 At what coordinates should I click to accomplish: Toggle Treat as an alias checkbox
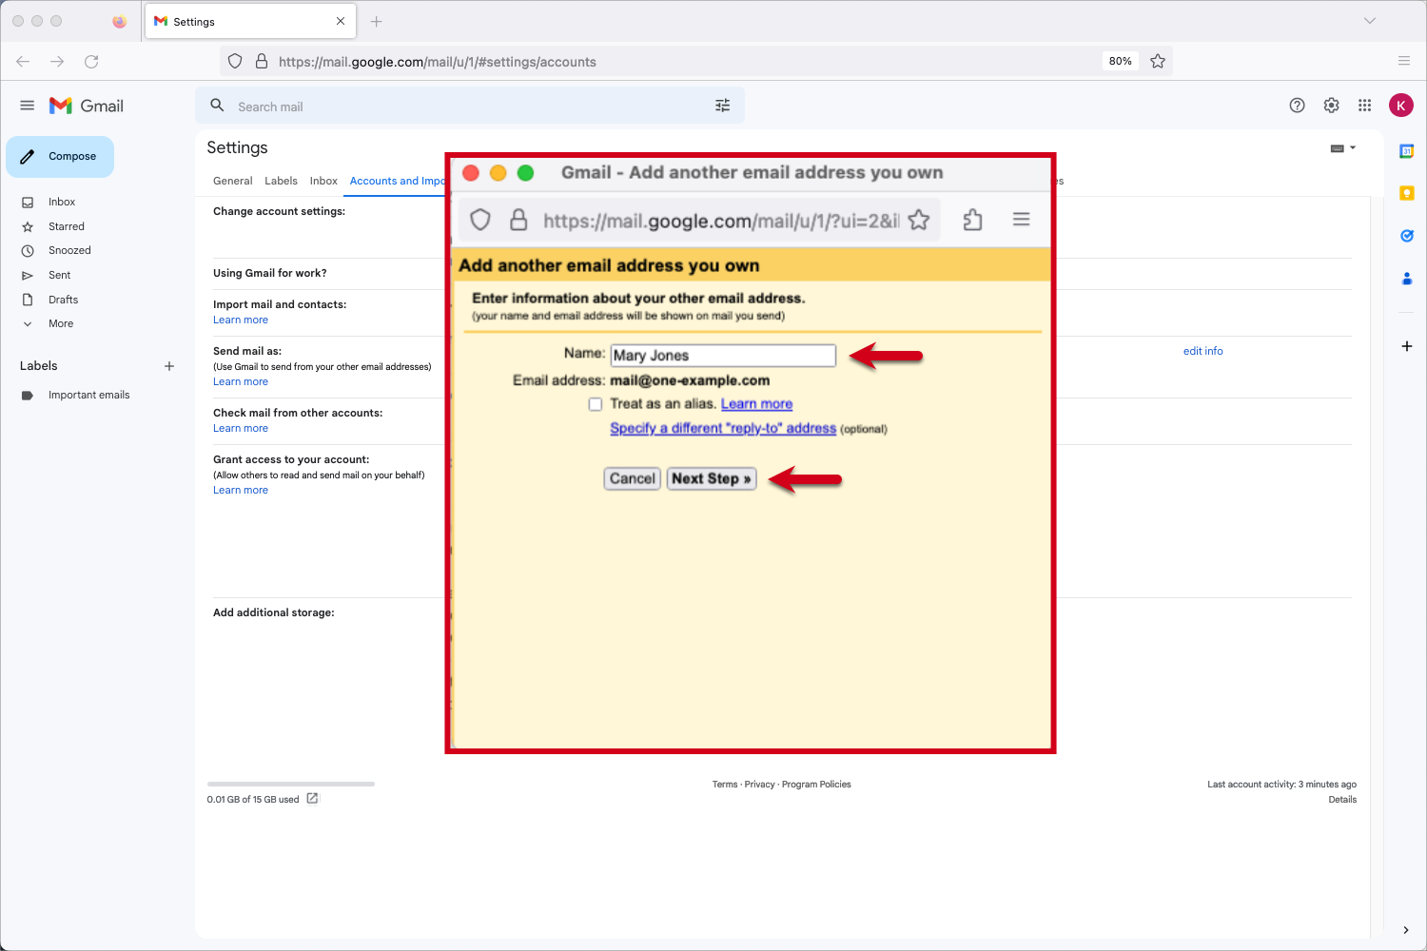point(596,404)
